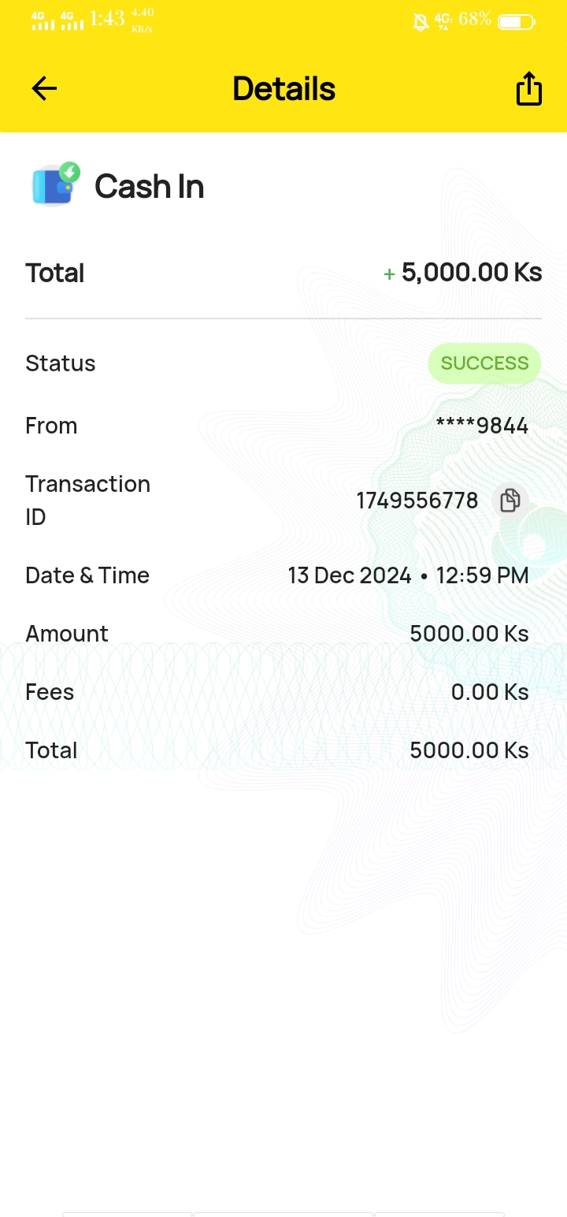
Task: Tap the battery icon in status bar
Action: [x=517, y=22]
